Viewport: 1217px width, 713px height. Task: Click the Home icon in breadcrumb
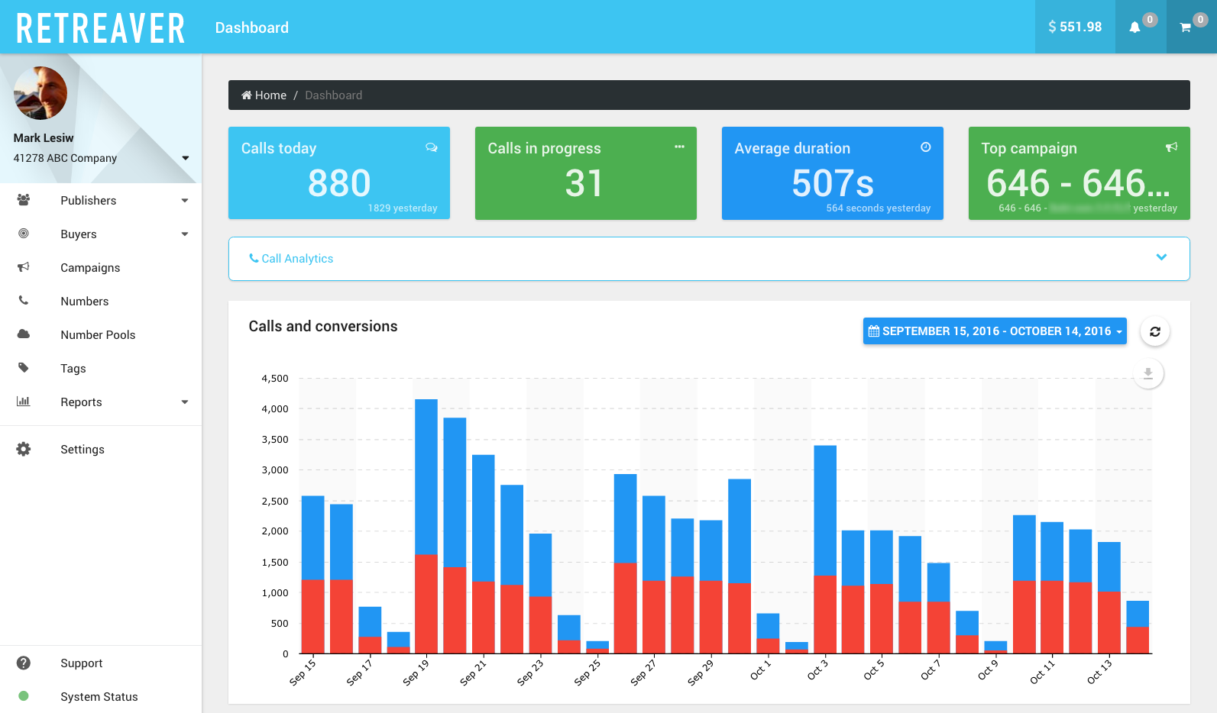[247, 95]
